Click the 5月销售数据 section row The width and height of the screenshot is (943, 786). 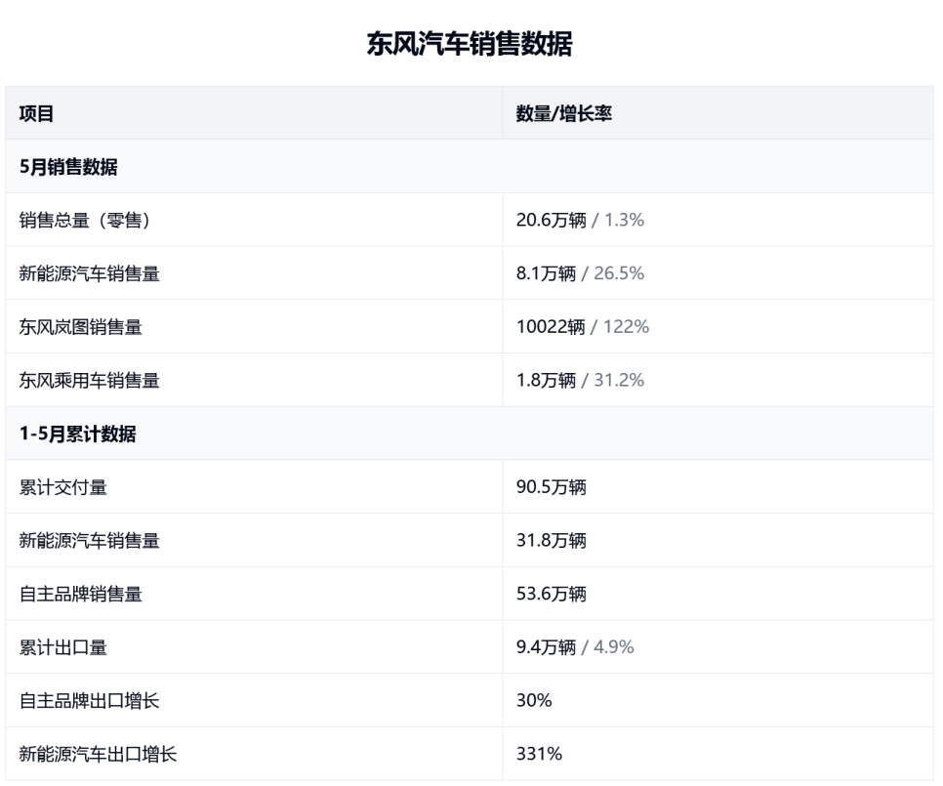point(68,167)
